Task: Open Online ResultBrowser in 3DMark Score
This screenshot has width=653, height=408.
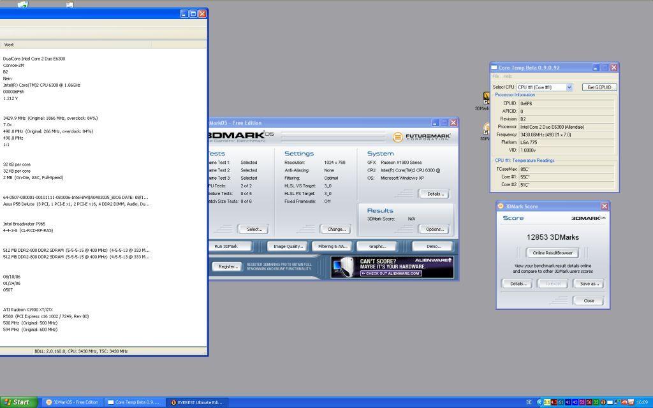Action: [x=553, y=252]
